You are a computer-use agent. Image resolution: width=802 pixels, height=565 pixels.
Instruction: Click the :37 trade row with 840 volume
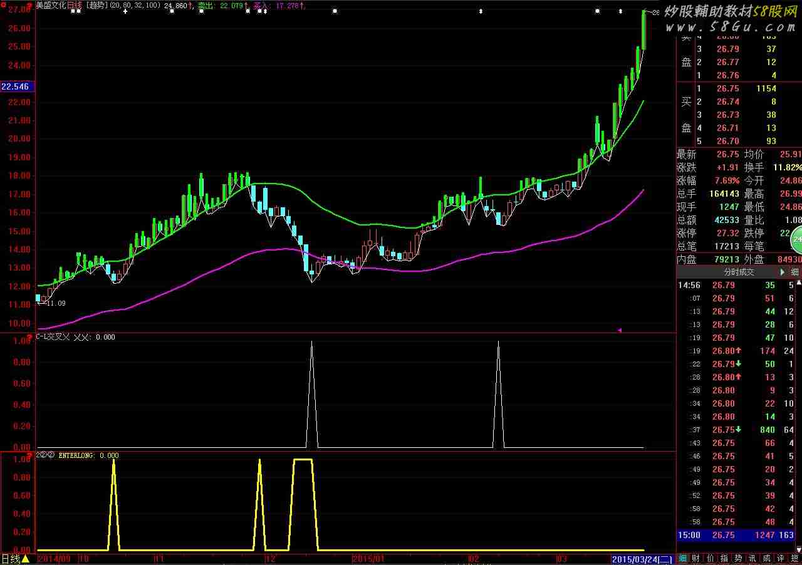(736, 430)
